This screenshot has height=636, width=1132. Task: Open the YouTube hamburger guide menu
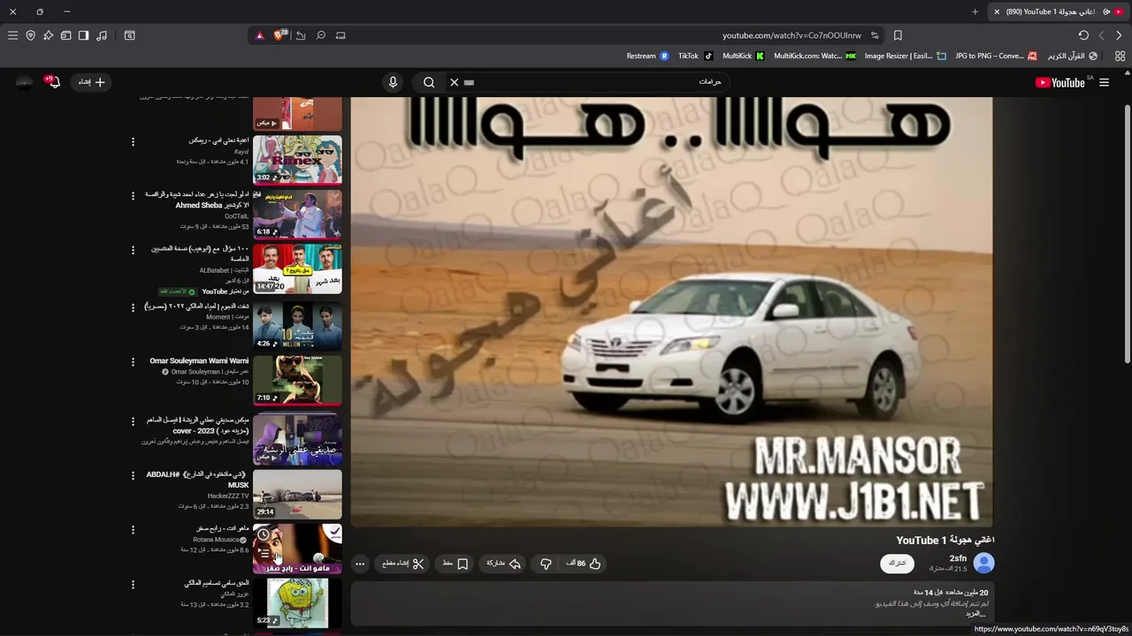[x=1104, y=82]
